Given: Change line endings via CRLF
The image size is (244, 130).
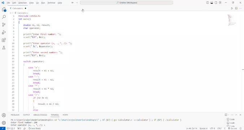Looking at the screenshot, I should [219, 129].
